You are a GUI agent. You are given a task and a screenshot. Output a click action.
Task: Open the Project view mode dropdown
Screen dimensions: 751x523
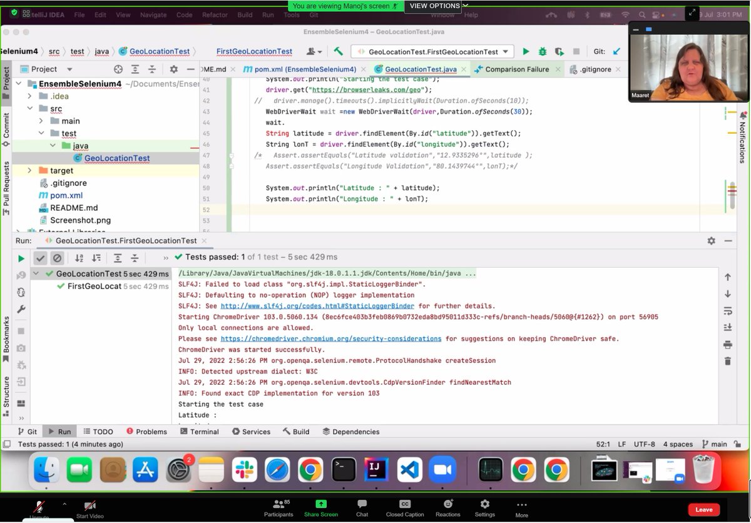click(69, 69)
